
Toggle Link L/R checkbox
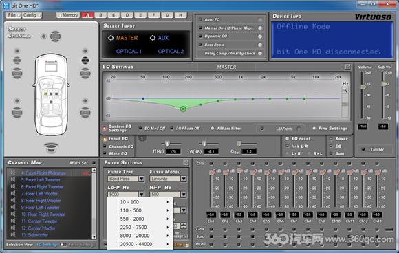pos(288,146)
